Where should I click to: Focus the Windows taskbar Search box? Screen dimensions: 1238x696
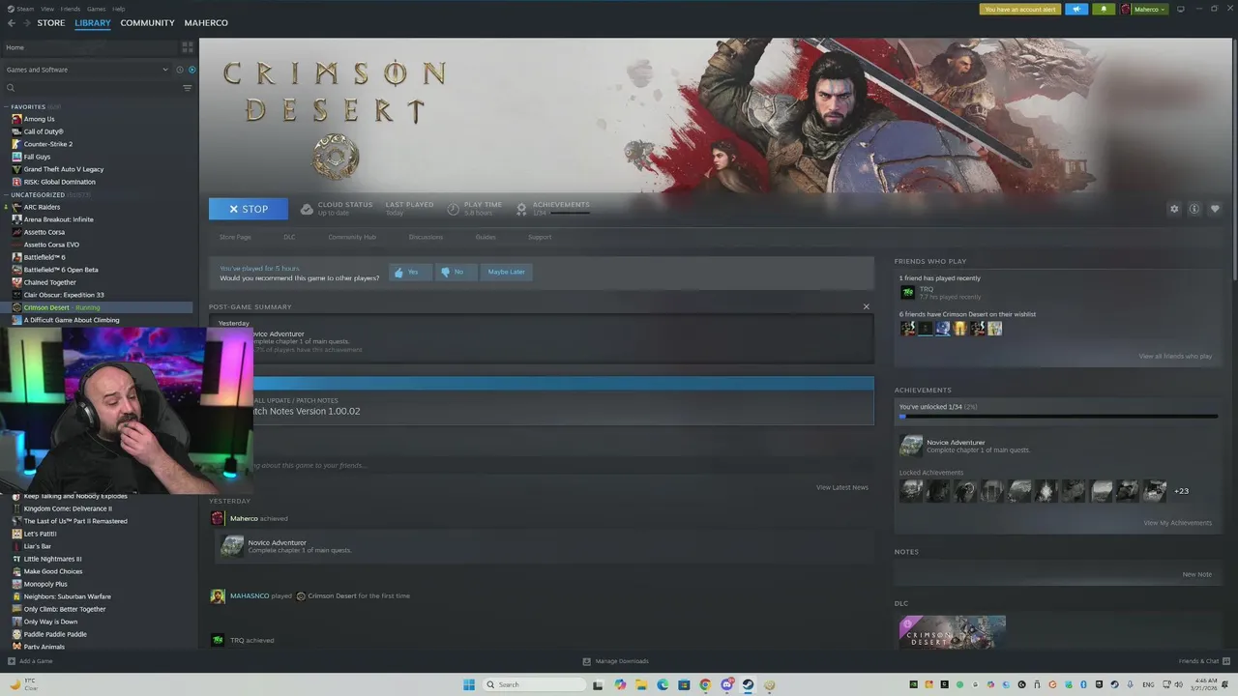(533, 684)
